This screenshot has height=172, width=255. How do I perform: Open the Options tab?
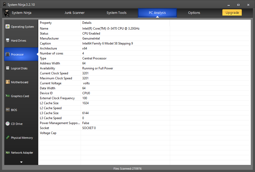[x=194, y=13]
